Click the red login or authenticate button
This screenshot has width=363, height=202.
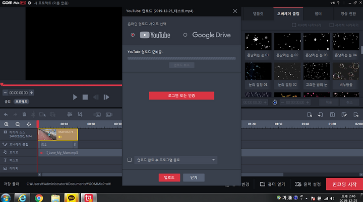click(181, 95)
